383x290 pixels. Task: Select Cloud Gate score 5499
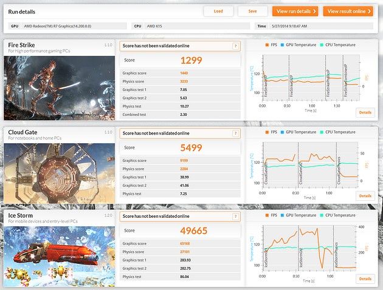(x=191, y=147)
